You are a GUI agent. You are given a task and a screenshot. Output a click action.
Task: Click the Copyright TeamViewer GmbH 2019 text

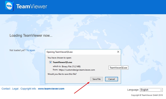tap(147, 95)
